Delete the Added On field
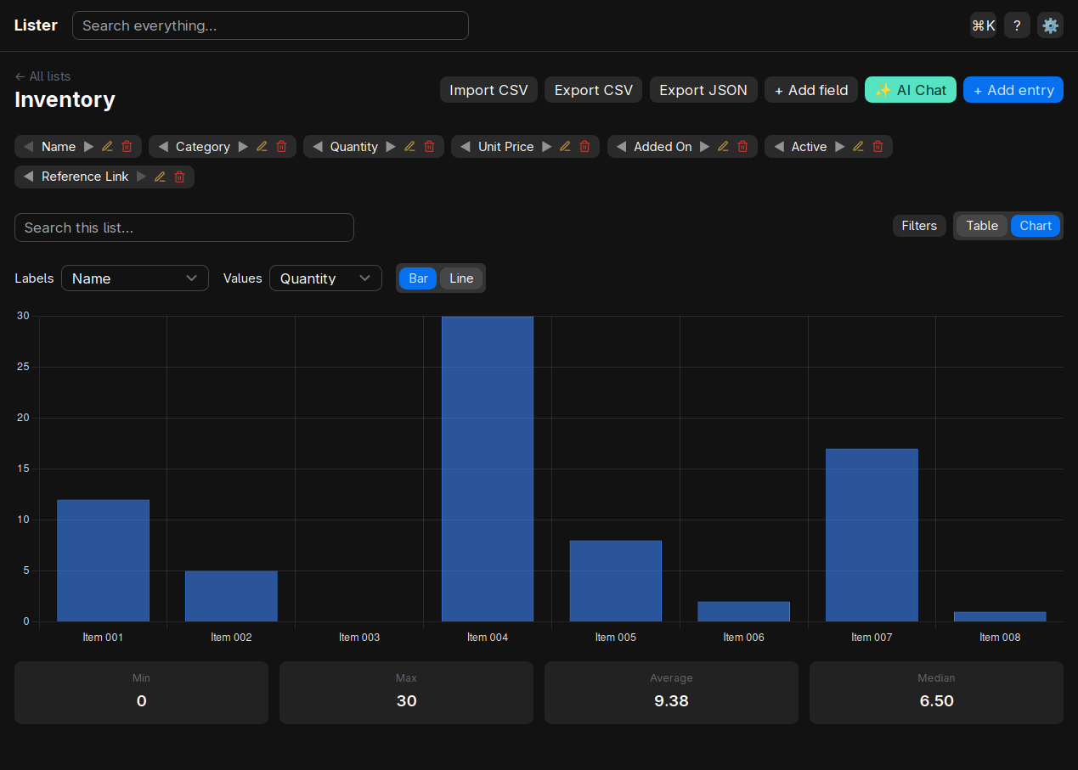This screenshot has width=1078, height=770. click(x=742, y=147)
